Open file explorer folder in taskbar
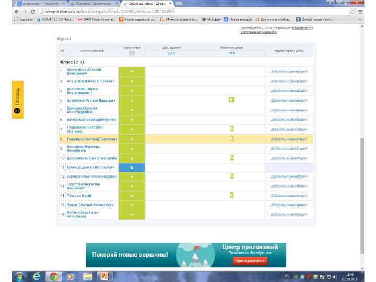The height and width of the screenshot is (282, 376). (87, 277)
